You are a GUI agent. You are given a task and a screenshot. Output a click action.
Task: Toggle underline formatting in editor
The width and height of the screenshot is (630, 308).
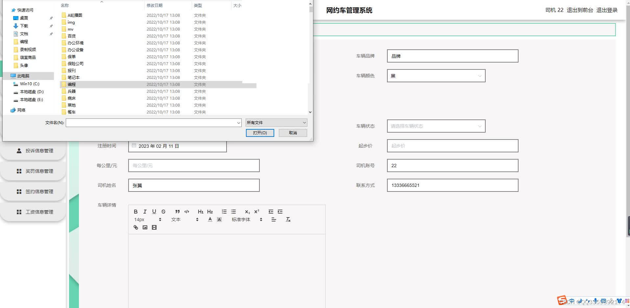(154, 212)
